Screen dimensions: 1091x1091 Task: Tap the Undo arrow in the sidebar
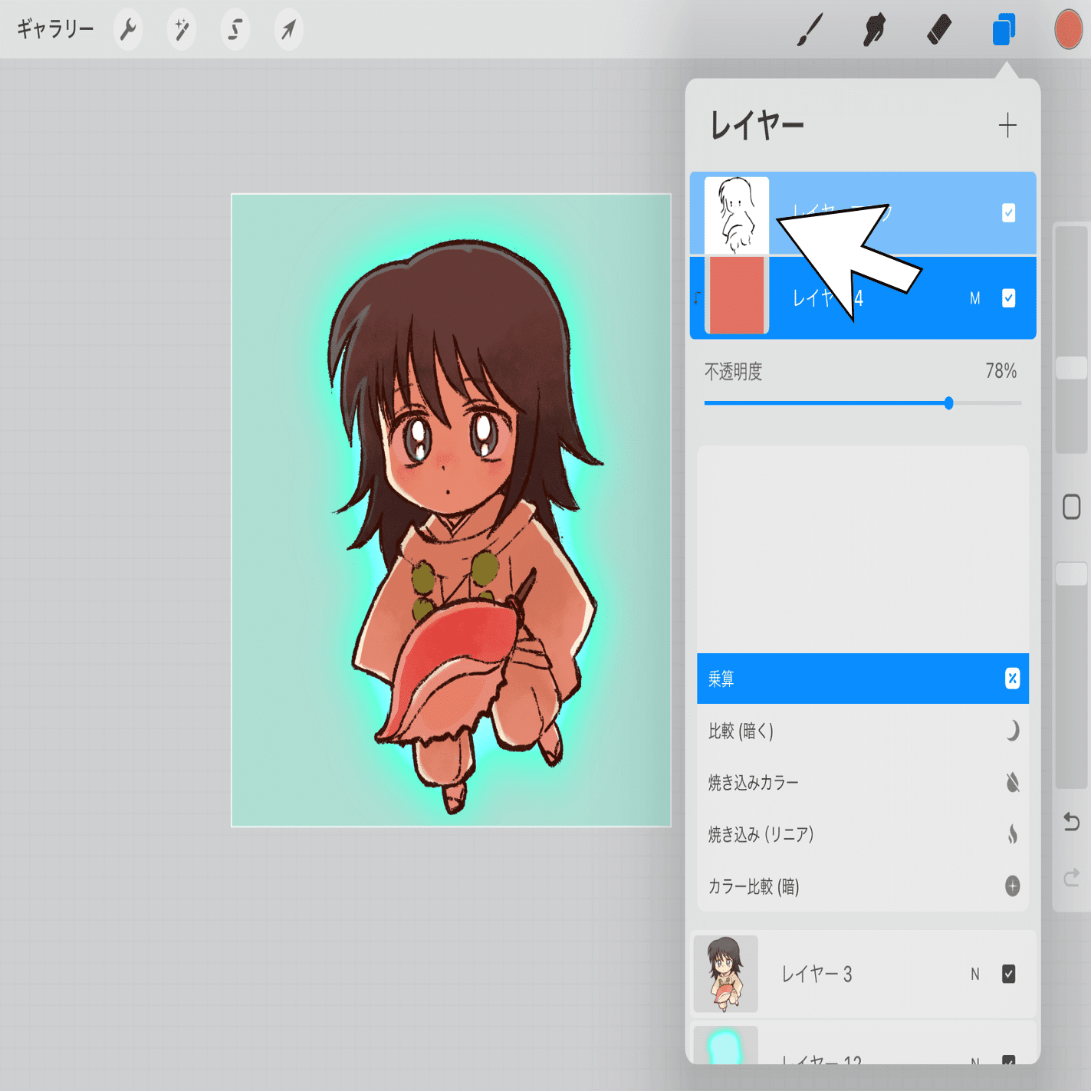(1071, 822)
